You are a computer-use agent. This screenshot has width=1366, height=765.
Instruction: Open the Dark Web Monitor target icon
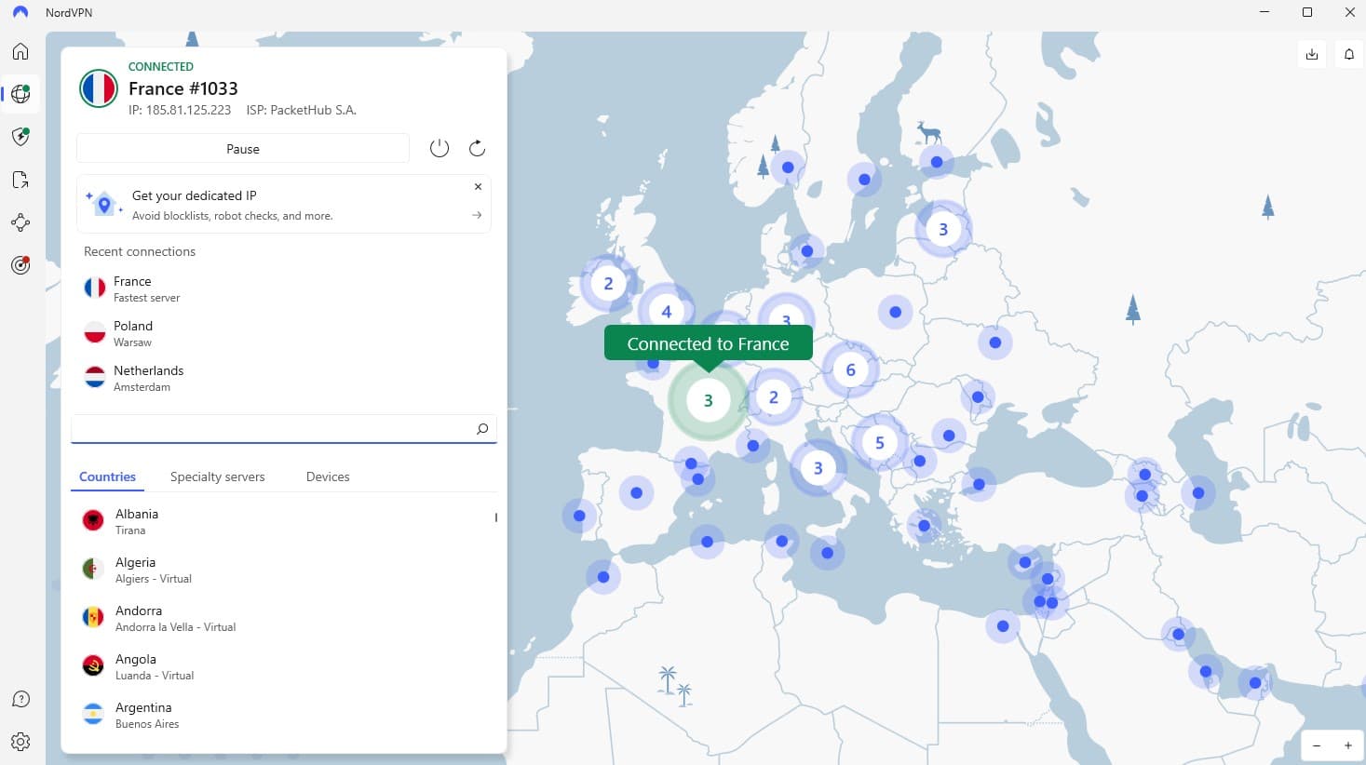coord(20,265)
